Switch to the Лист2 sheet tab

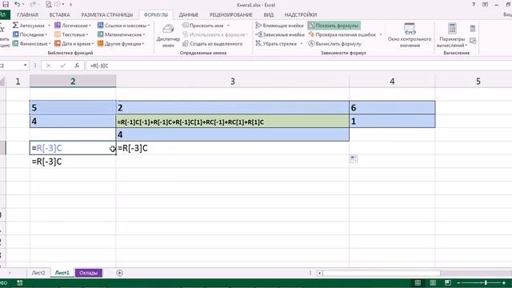point(38,273)
